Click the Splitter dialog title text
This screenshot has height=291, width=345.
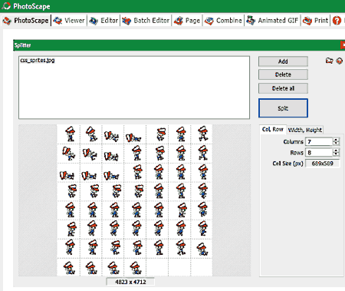pos(22,45)
